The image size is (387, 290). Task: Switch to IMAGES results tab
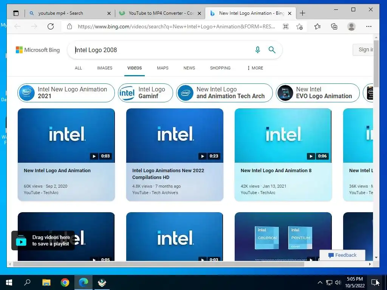tap(105, 68)
